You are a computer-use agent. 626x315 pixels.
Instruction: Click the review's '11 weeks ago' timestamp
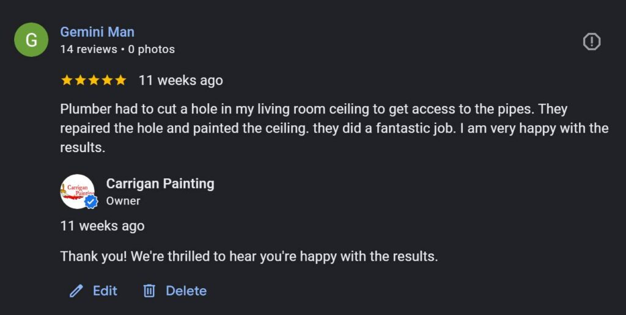point(180,80)
